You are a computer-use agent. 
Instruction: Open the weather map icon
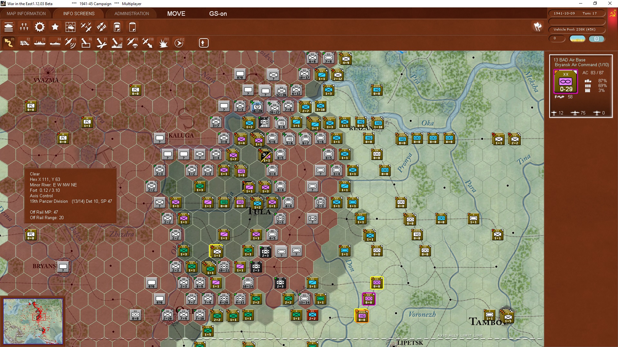point(70,27)
